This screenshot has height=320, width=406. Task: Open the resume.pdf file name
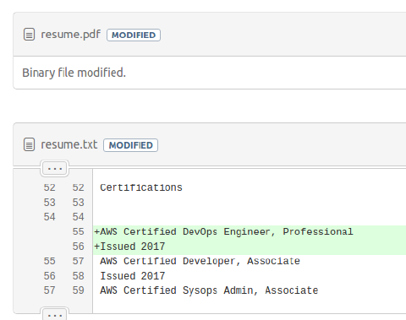[x=70, y=35]
